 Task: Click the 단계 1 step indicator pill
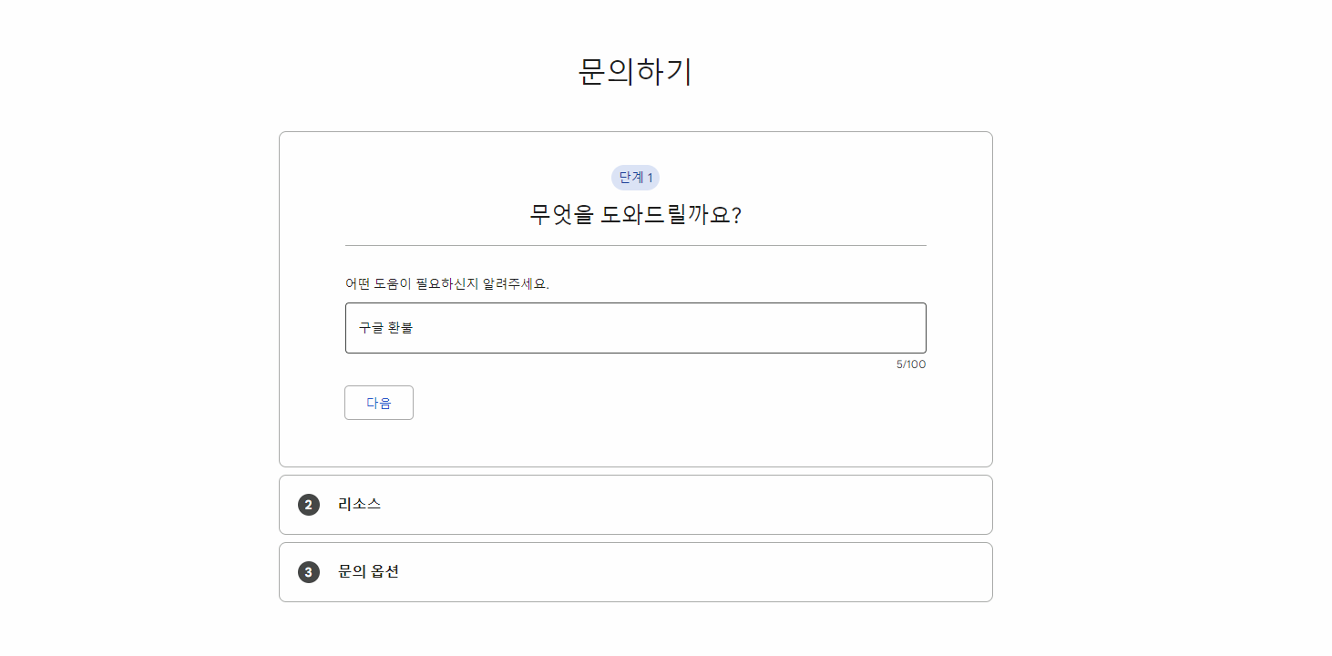pos(635,177)
